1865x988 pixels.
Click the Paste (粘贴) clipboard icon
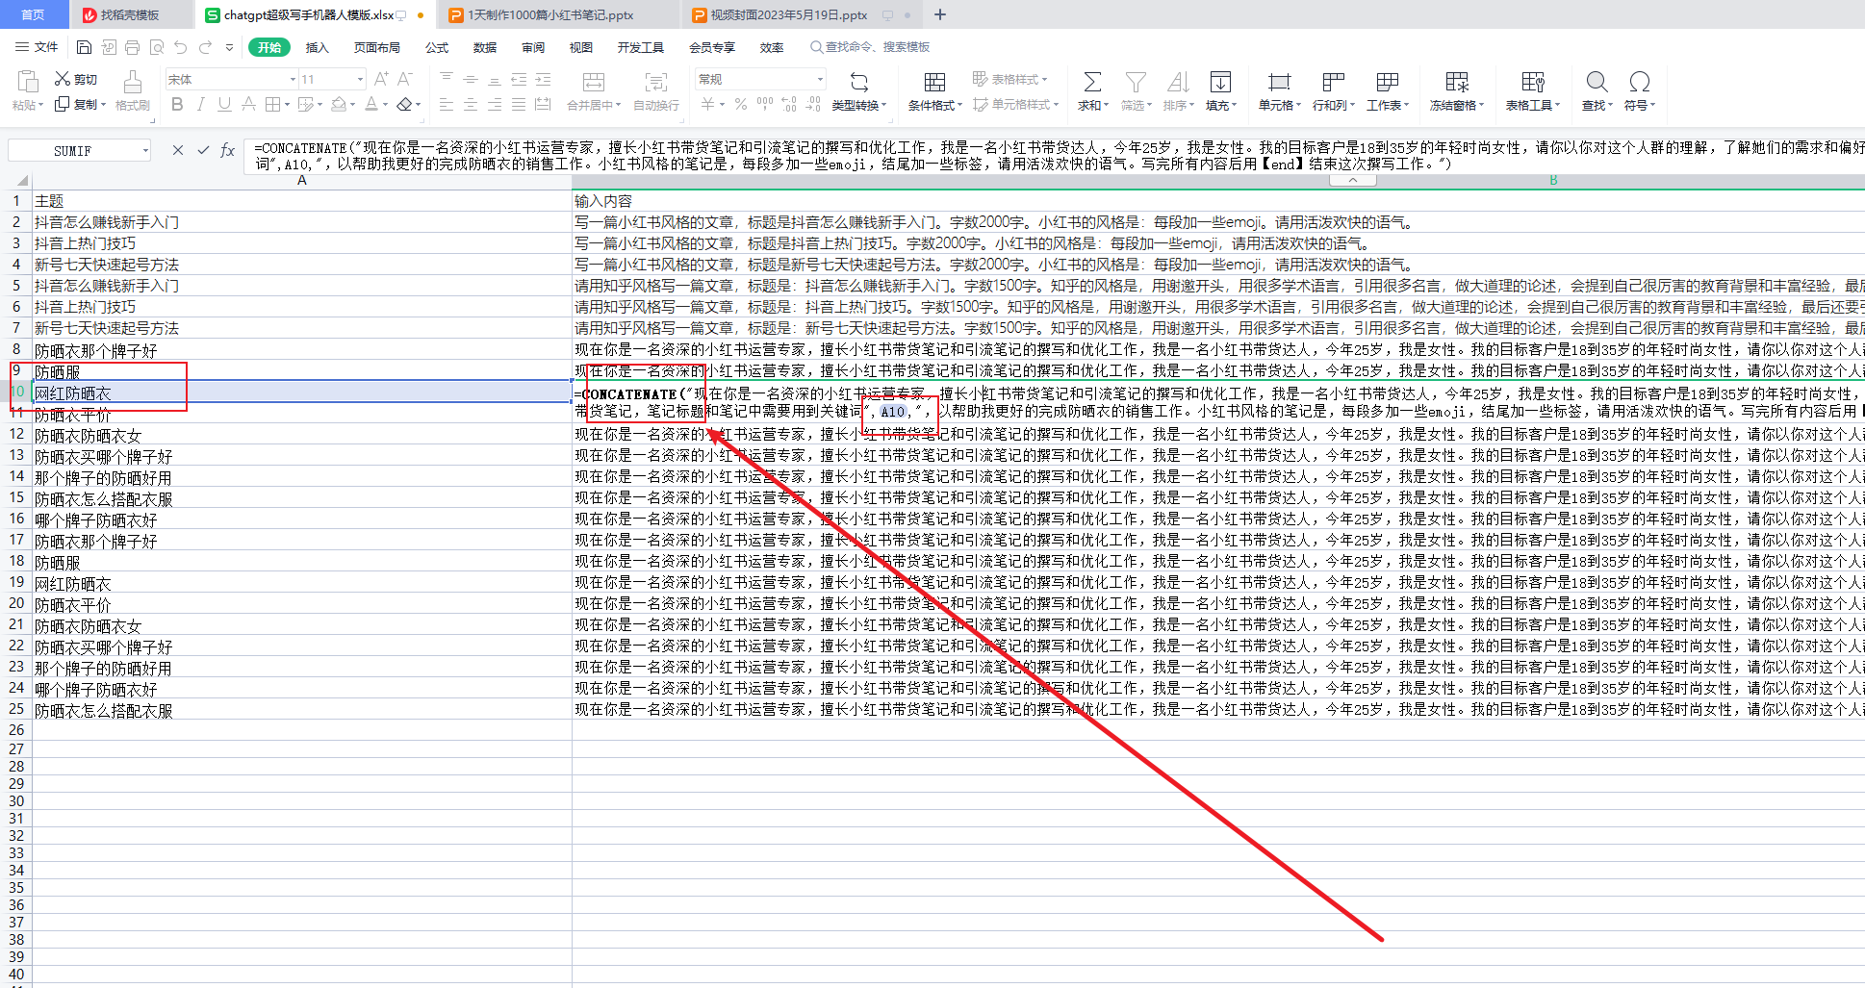(x=28, y=82)
